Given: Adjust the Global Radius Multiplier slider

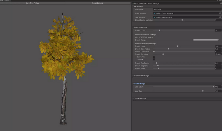Looking at the screenshot, I should pos(182,20).
